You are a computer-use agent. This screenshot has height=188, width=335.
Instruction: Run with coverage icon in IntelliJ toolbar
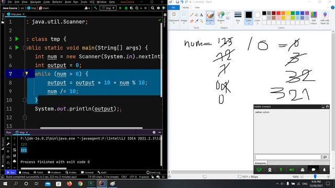pyautogui.click(x=131, y=8)
